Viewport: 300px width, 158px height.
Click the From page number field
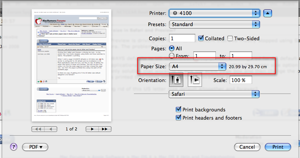click(205, 56)
